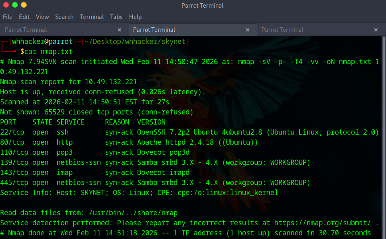The image size is (386, 239).
Task: Switch to the third Parrot Terminal tab
Action: [x=321, y=30]
